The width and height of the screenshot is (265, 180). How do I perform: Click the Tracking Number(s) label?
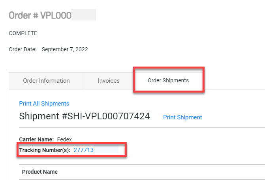coord(45,150)
